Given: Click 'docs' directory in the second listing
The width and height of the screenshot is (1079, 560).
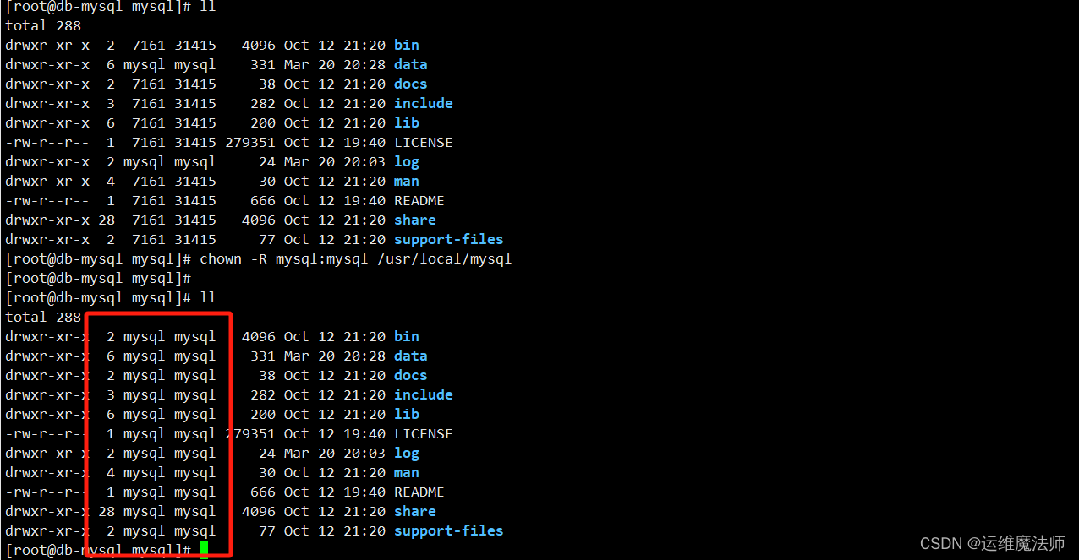Looking at the screenshot, I should [410, 375].
